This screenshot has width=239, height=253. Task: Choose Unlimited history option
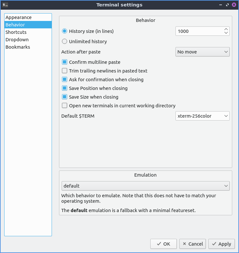(65, 41)
